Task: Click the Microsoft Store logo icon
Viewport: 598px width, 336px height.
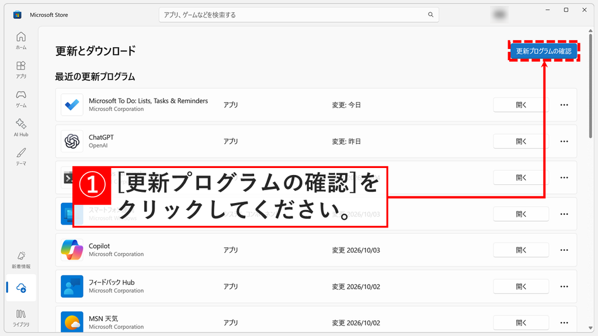Action: [x=17, y=15]
